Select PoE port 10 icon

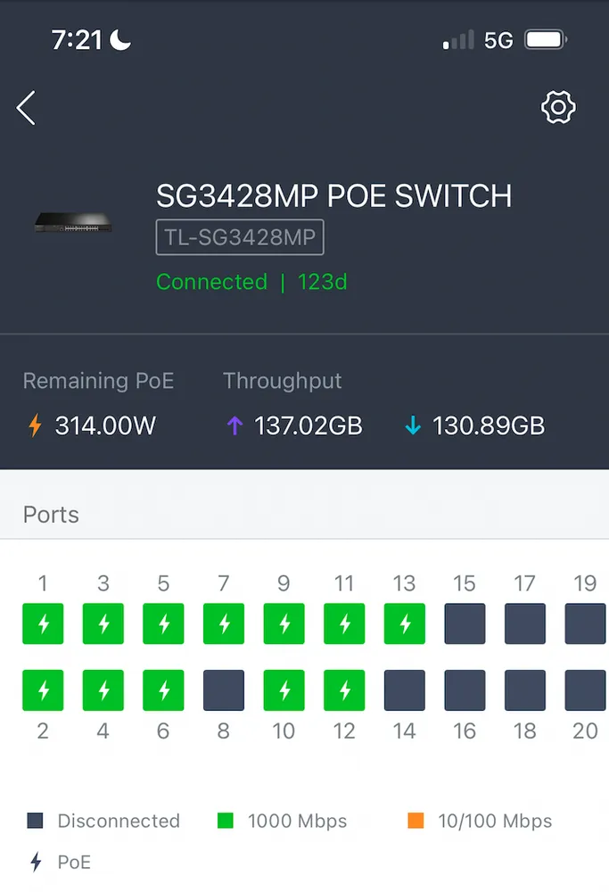284,690
